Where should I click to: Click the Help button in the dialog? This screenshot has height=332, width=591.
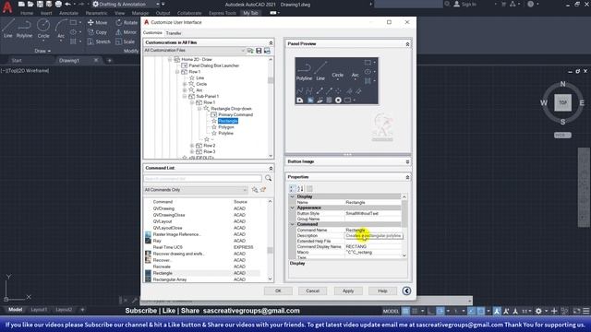382,291
